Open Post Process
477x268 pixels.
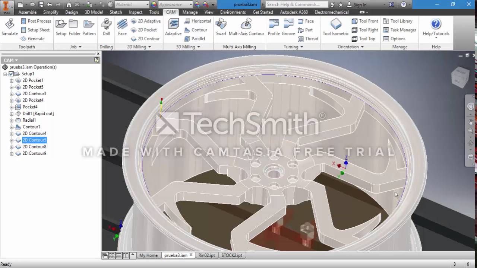36,21
